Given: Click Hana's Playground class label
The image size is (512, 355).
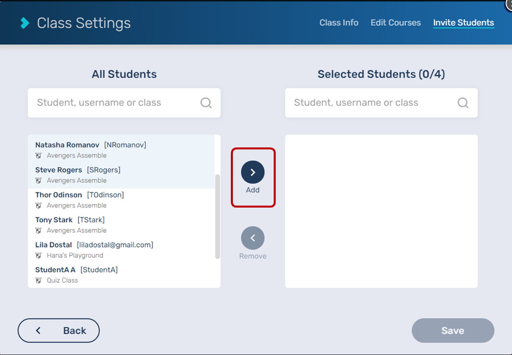Looking at the screenshot, I should [75, 255].
